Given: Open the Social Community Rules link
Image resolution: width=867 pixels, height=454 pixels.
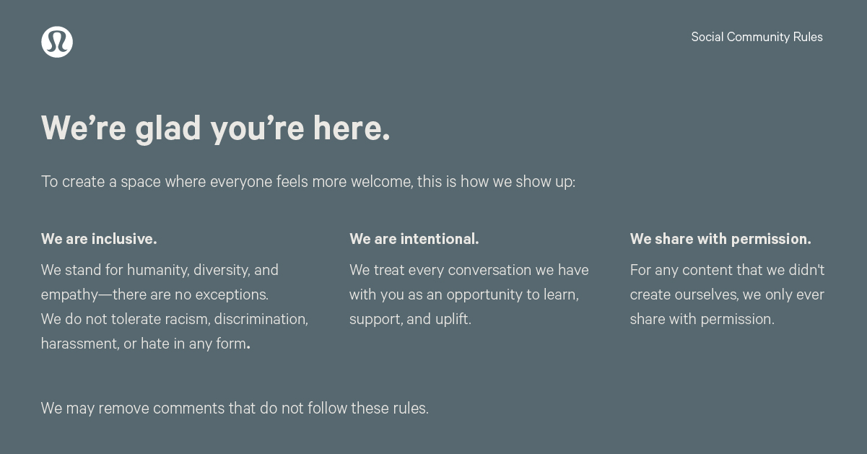Looking at the screenshot, I should pos(757,37).
